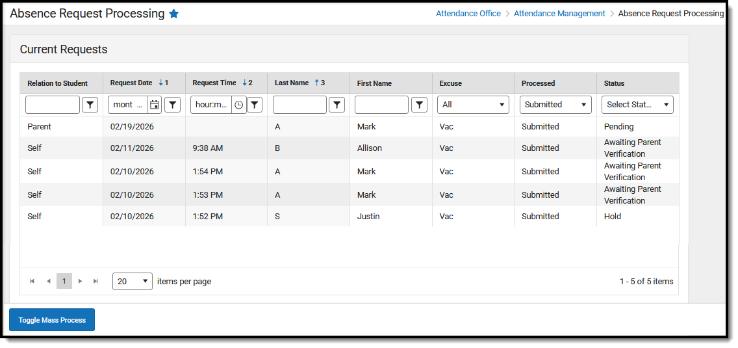Toggle the favorite star beside page title

tap(173, 14)
